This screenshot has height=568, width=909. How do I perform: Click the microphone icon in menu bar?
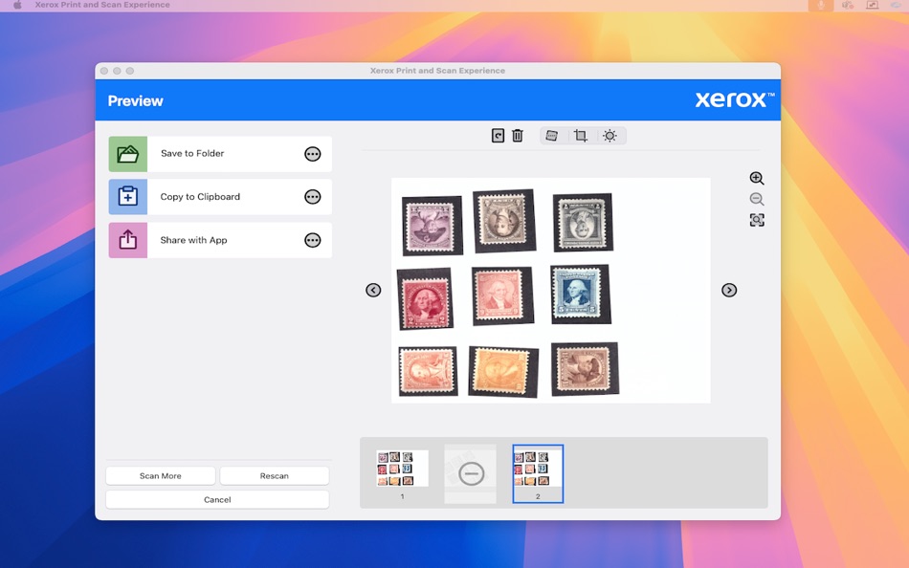point(820,5)
